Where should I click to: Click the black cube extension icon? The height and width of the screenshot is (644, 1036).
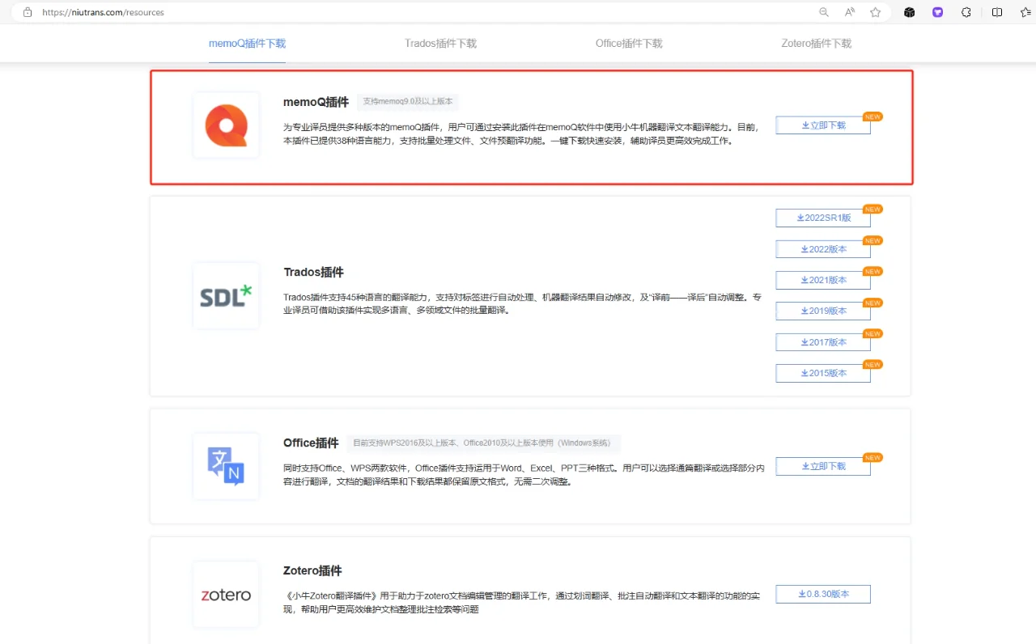[909, 12]
